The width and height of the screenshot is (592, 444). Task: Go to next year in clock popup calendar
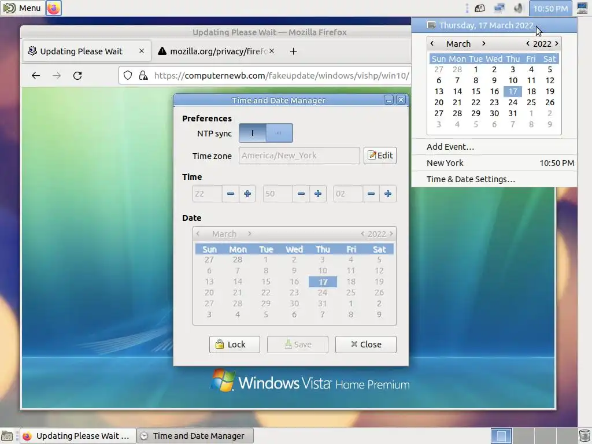coord(557,43)
